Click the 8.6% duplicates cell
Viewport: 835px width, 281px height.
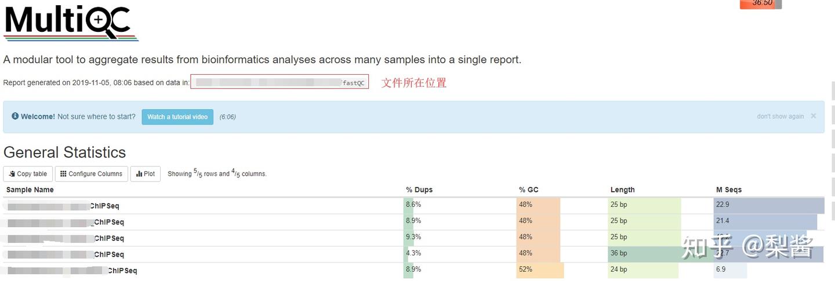[x=413, y=205]
